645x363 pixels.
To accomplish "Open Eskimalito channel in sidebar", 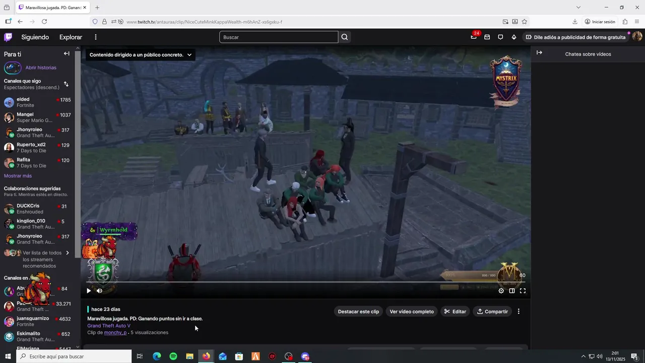I will 37,336.
